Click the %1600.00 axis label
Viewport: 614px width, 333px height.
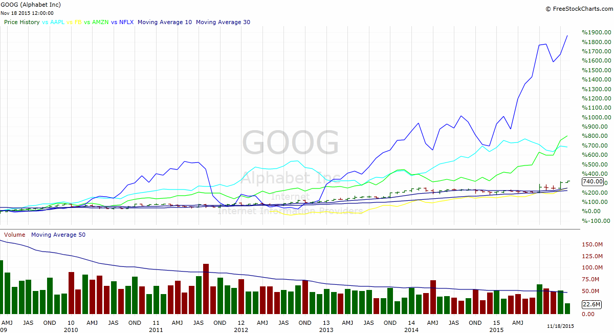click(596, 60)
